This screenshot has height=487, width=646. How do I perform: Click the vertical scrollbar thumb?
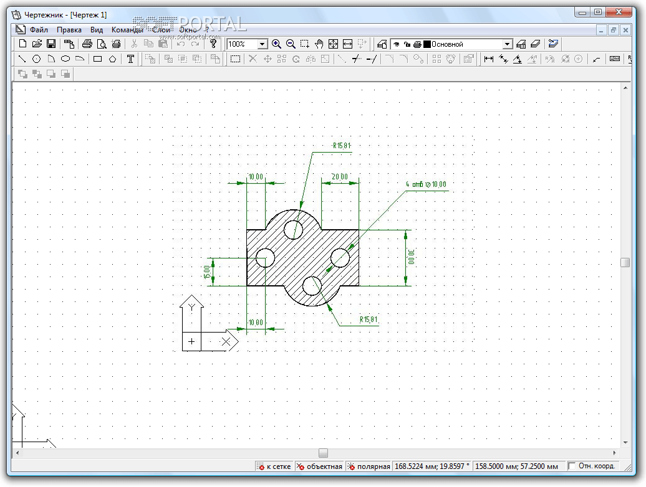pos(625,262)
